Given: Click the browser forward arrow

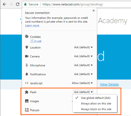Looking at the screenshot, I should [x=11, y=4].
